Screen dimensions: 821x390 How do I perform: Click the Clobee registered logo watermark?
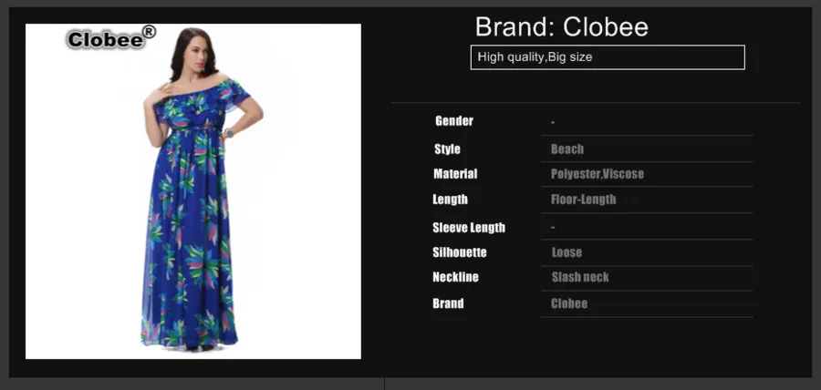click(x=111, y=38)
